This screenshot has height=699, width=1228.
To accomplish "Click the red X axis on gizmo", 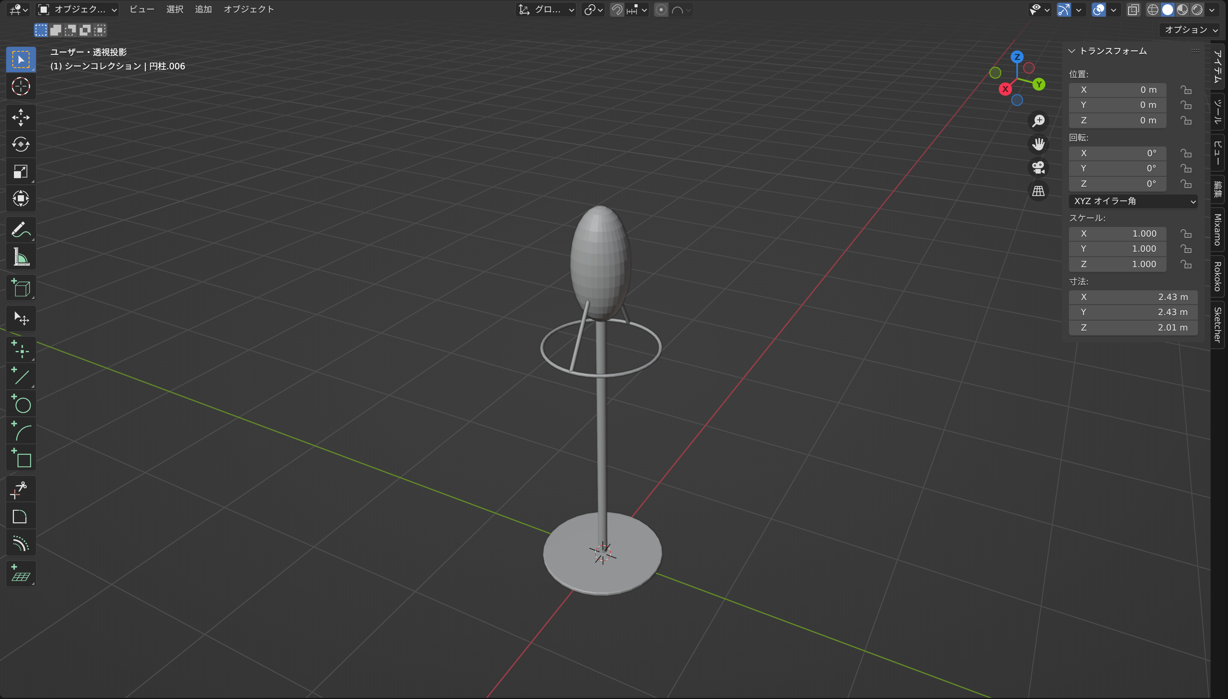I will (x=1005, y=89).
